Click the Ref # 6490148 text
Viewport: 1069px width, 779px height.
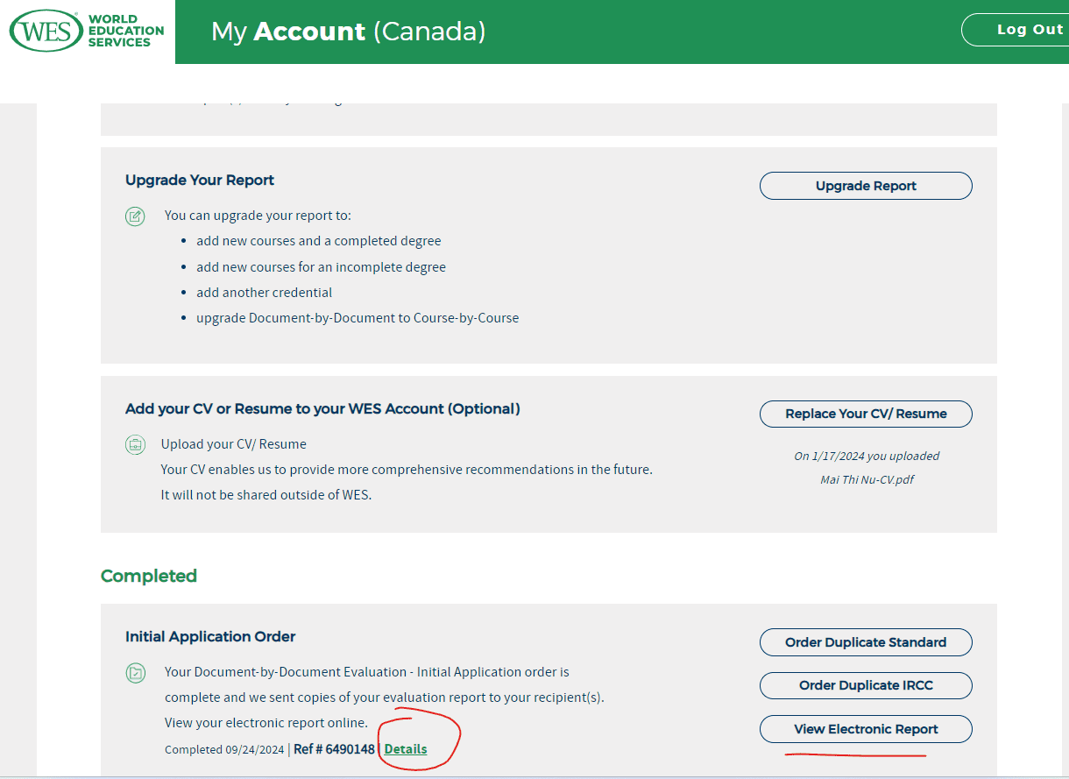tap(334, 749)
